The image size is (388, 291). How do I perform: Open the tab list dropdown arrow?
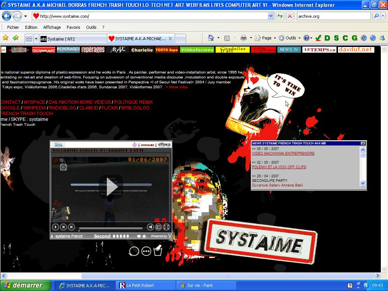[x=36, y=39]
